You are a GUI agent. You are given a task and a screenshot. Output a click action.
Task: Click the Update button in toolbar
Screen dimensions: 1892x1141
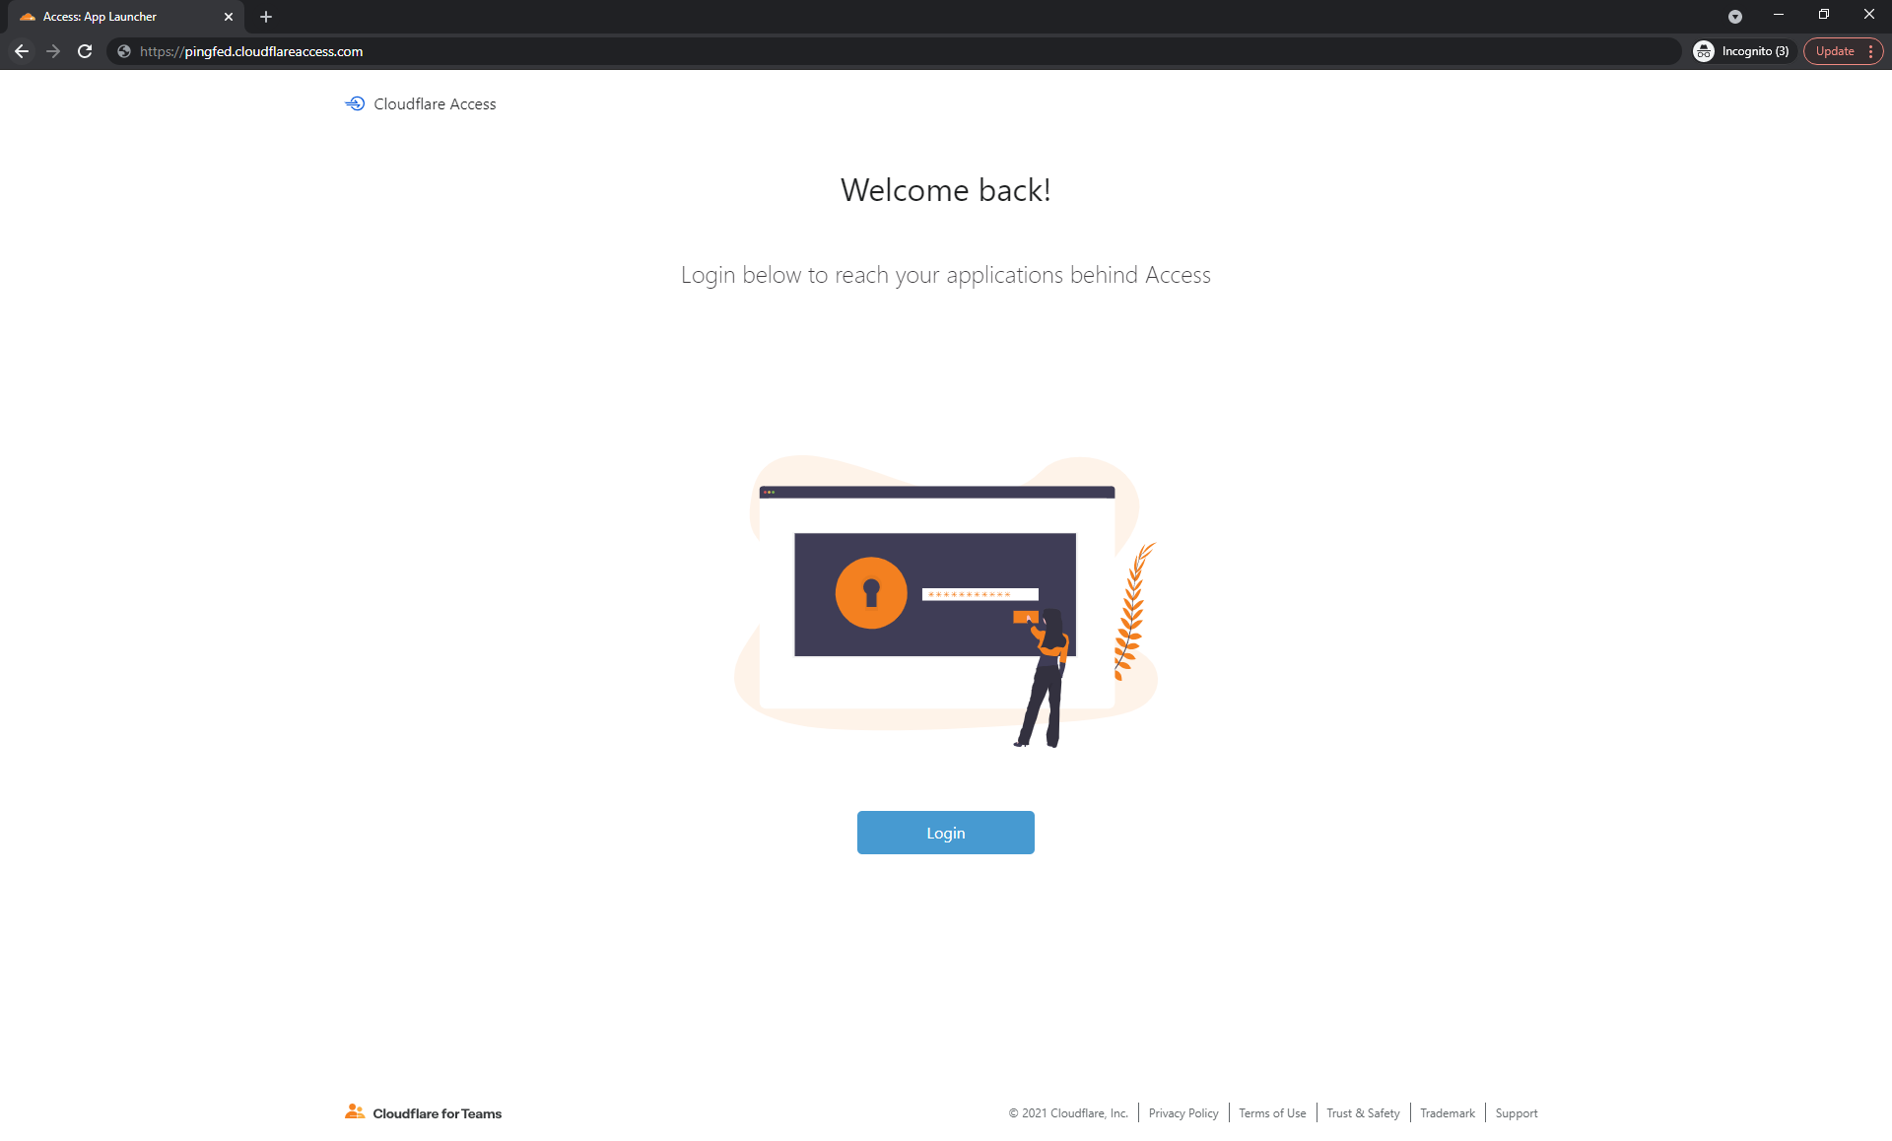click(1834, 51)
